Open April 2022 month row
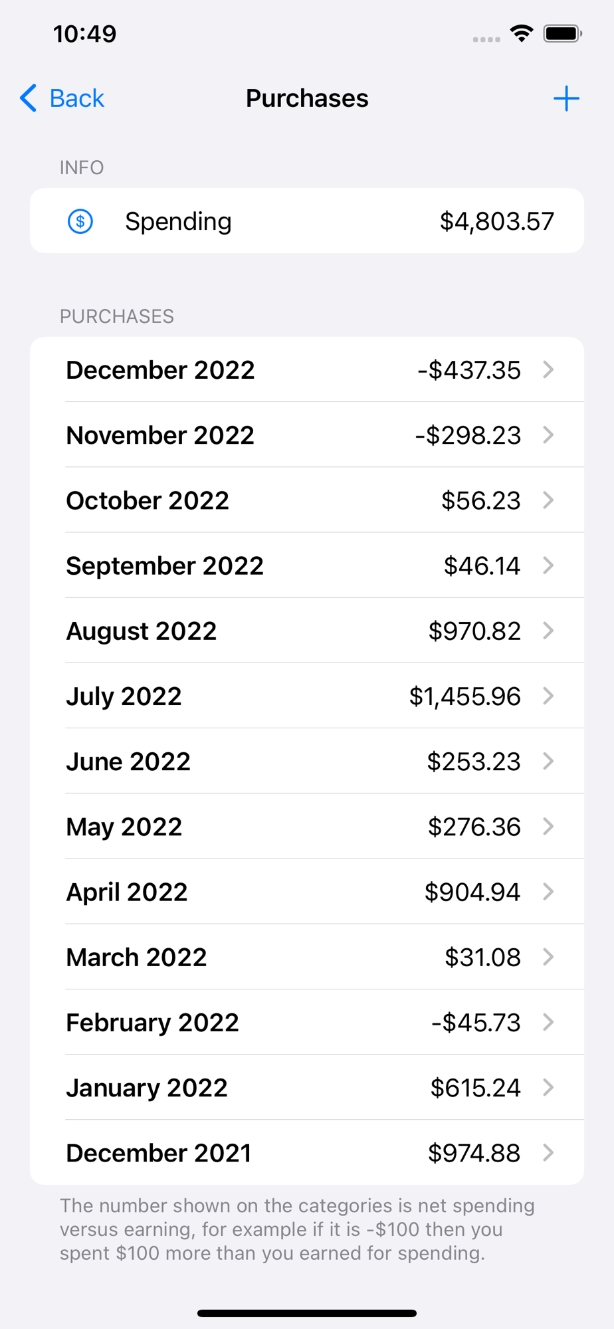Screen dimensions: 614x1329 (x=307, y=891)
